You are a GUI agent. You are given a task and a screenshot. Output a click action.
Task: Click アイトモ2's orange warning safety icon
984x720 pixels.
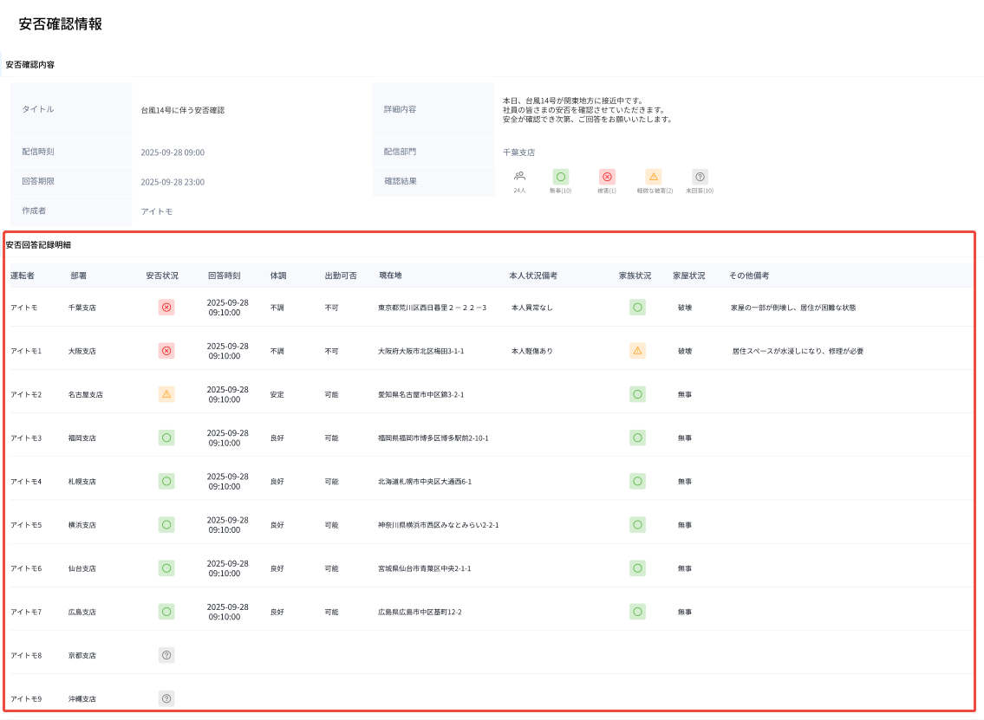[x=166, y=394]
